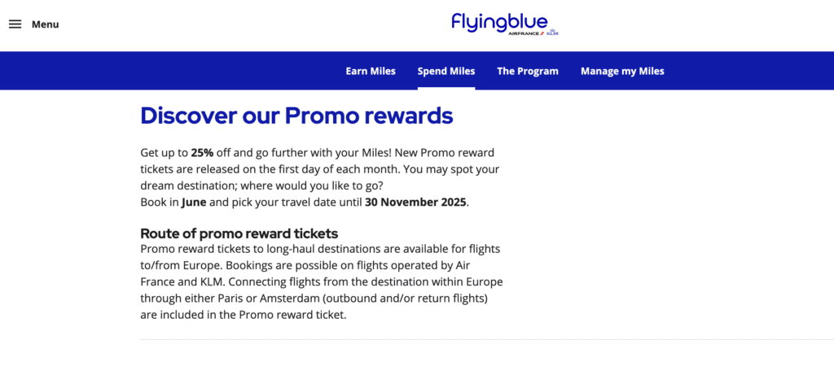Click the bold 25% discount text
Image resolution: width=834 pixels, height=366 pixels.
coord(202,153)
